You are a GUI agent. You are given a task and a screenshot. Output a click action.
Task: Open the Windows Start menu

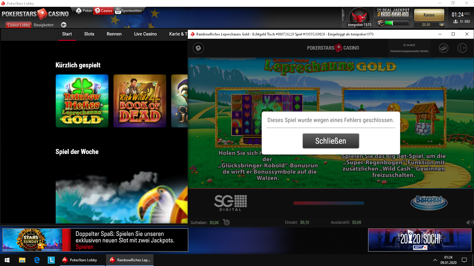[x=7, y=260]
